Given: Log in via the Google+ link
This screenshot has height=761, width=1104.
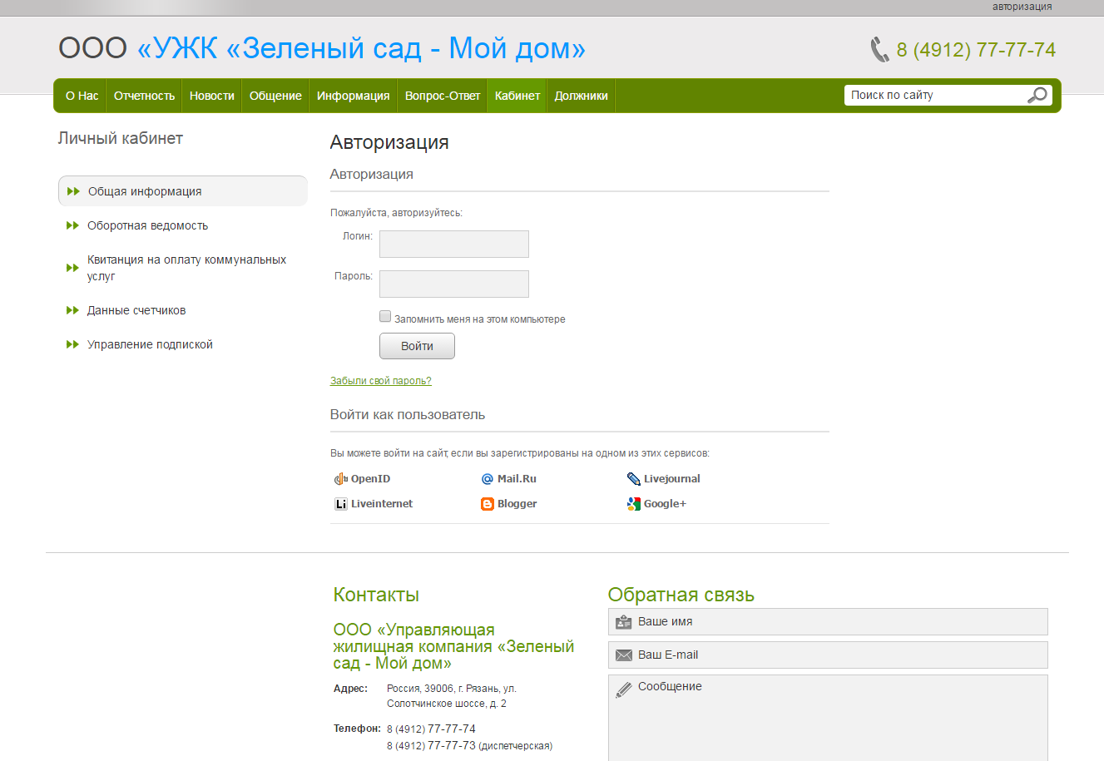Looking at the screenshot, I should (665, 504).
